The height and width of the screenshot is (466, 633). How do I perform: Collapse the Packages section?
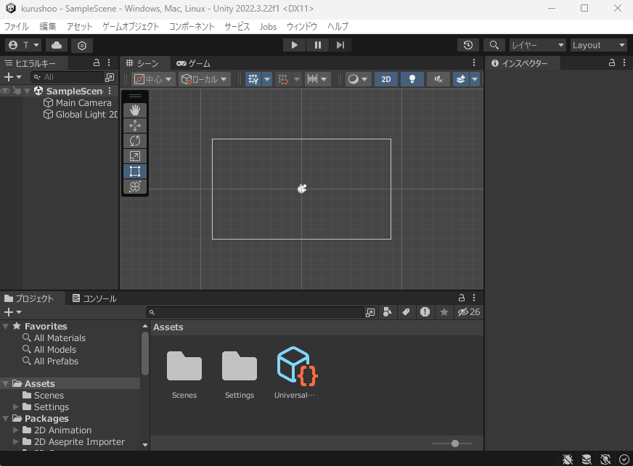(6, 418)
